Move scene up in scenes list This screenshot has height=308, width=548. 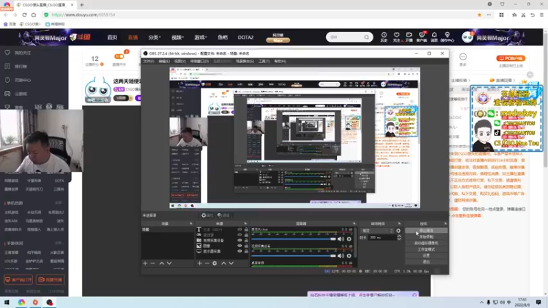point(162,263)
